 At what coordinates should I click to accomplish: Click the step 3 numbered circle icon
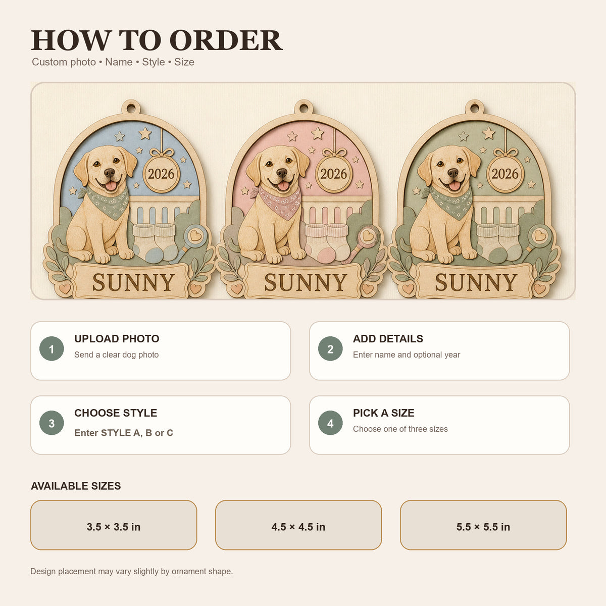(x=52, y=423)
